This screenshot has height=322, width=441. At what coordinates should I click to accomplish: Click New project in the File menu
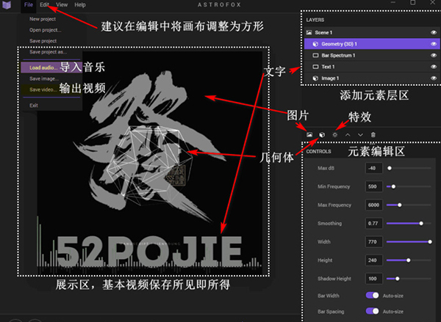click(x=44, y=18)
